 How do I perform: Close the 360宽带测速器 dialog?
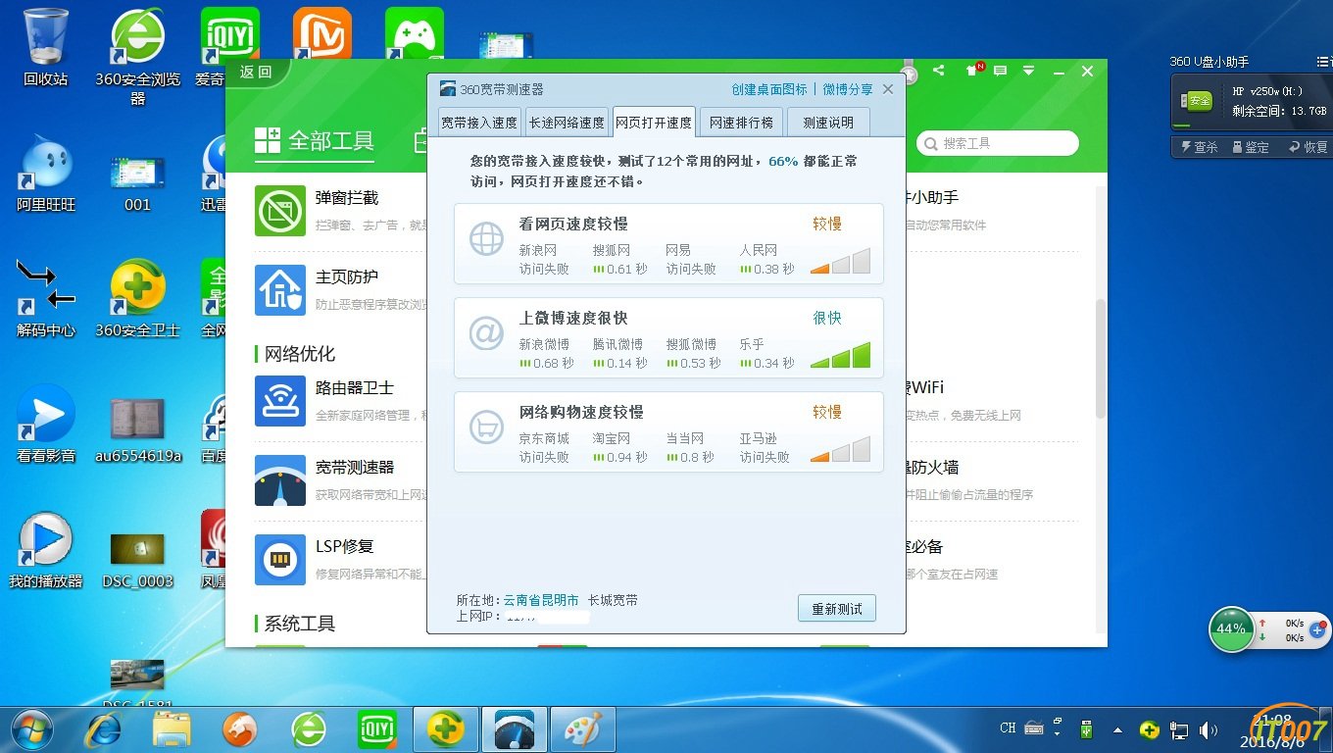pyautogui.click(x=888, y=89)
